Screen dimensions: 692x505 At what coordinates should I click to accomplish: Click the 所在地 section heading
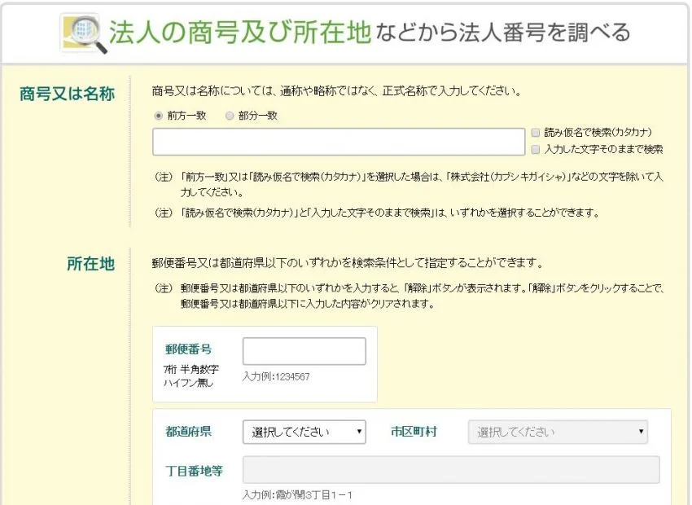click(x=91, y=264)
